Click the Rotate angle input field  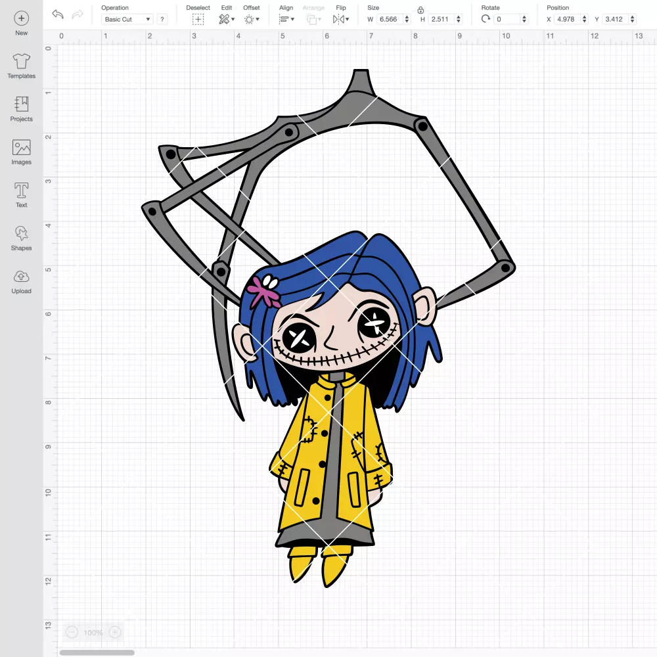pos(507,19)
